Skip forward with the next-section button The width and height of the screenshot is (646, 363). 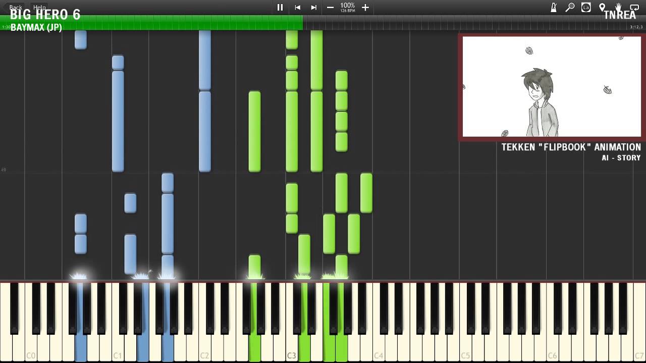pos(314,7)
